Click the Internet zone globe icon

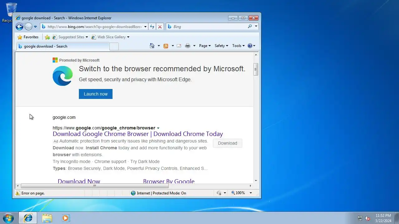tap(133, 193)
